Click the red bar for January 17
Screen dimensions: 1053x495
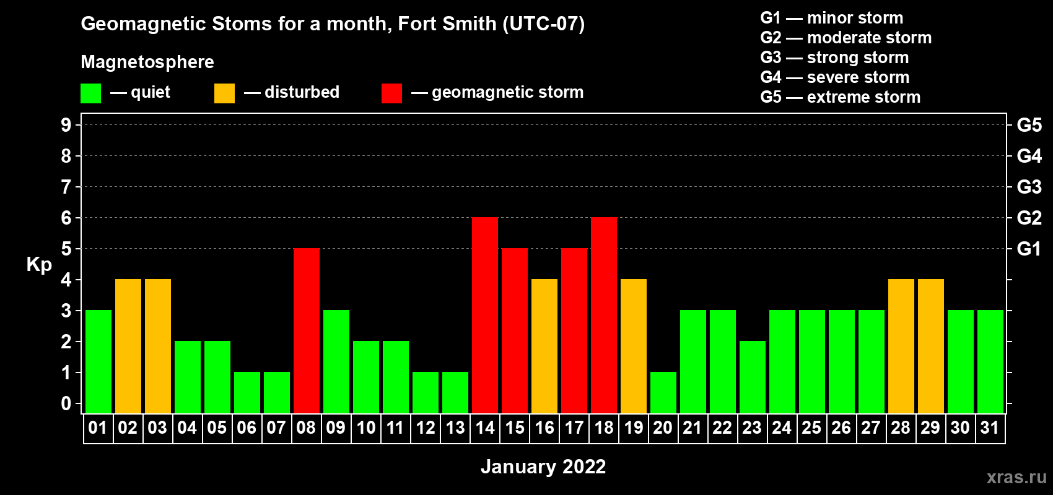coord(574,331)
